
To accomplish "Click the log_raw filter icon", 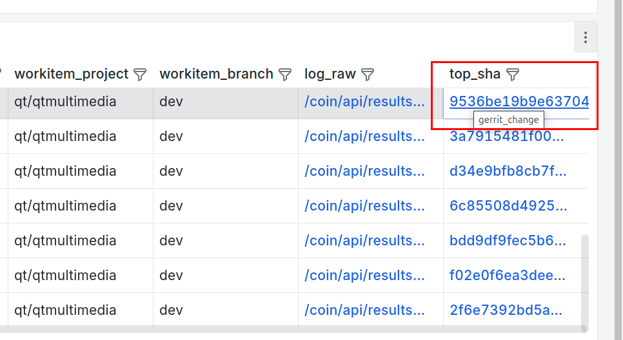I will [367, 74].
